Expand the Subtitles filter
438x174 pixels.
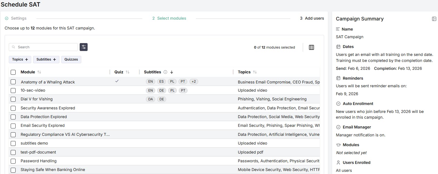[46, 59]
